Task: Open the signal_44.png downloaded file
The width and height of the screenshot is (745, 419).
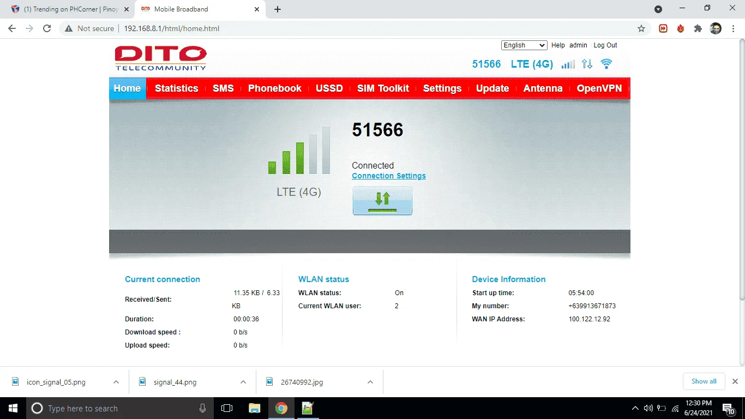Action: click(x=175, y=382)
